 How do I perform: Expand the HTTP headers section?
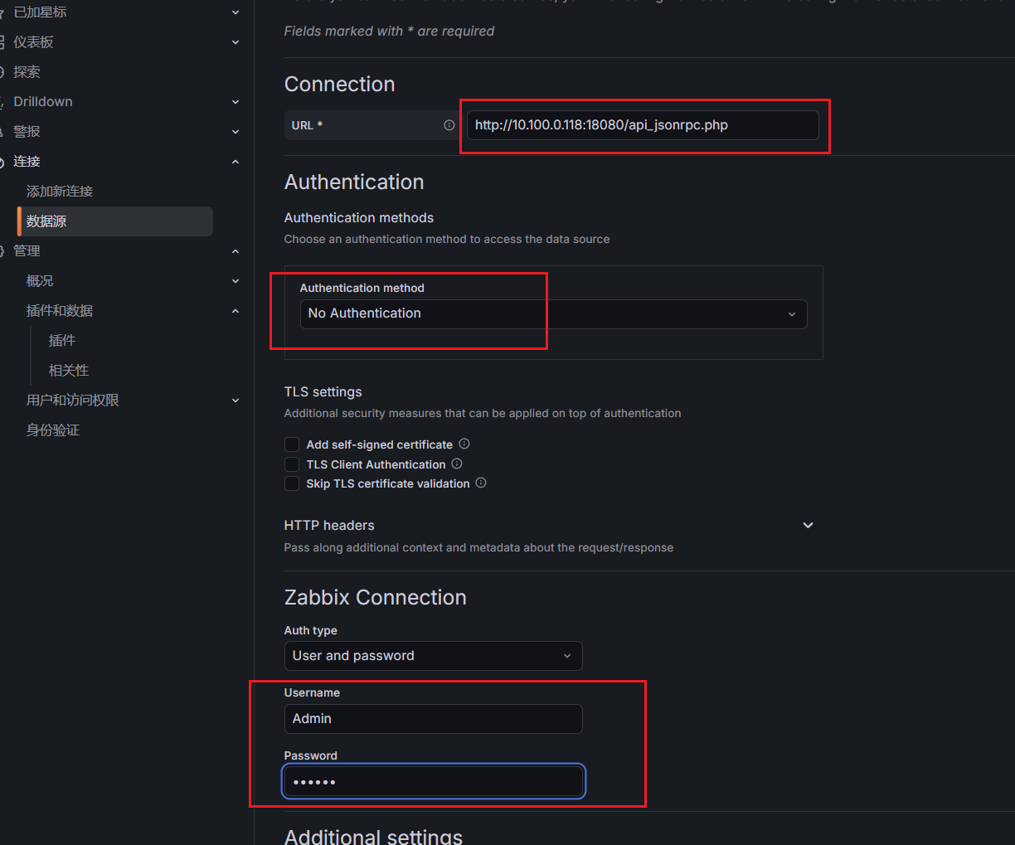[808, 526]
